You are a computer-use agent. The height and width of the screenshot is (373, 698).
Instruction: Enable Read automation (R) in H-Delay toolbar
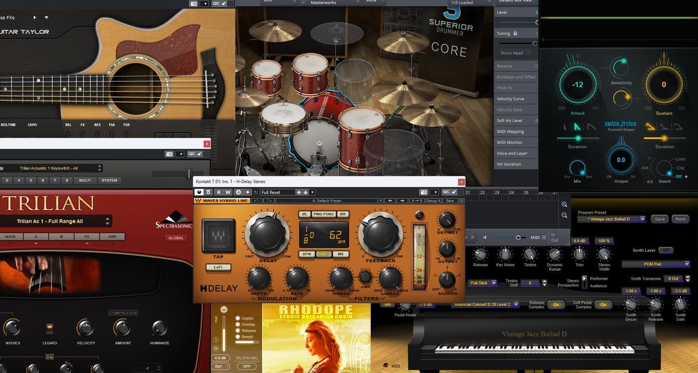coord(219,192)
